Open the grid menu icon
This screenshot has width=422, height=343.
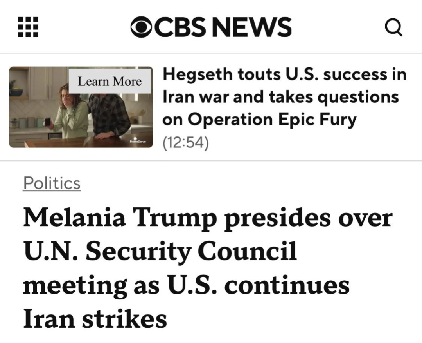[x=29, y=27]
